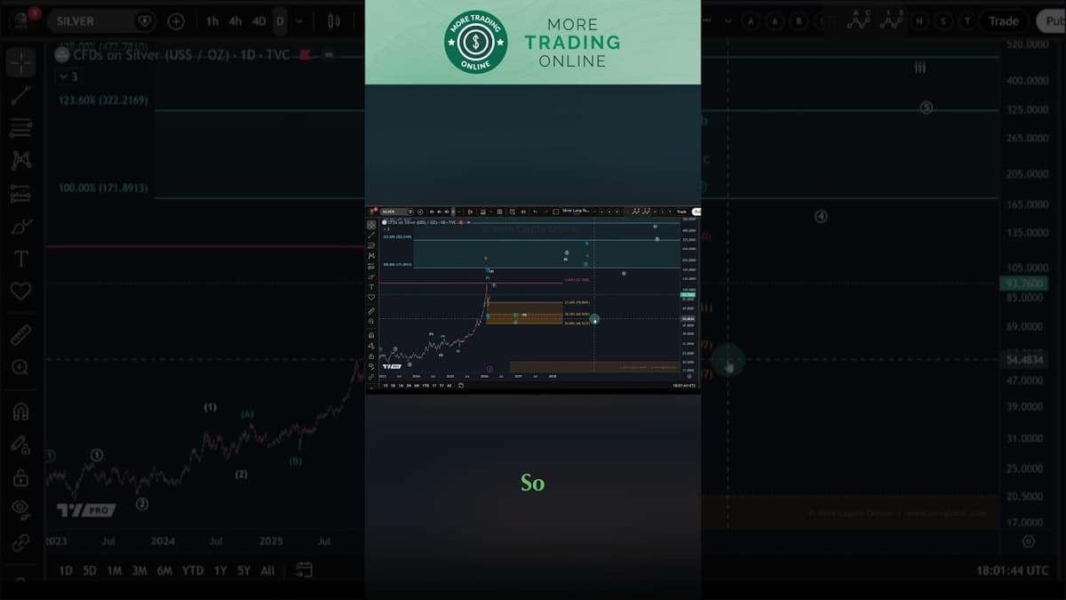The width and height of the screenshot is (1066, 600).
Task: Toggle magnet mode on
Action: [x=21, y=412]
